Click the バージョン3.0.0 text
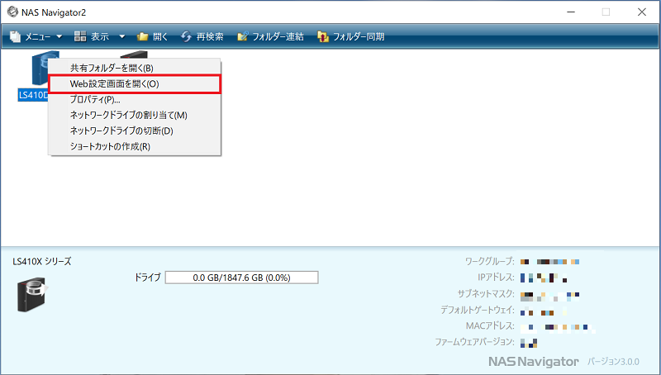Viewport: 661px width, 375px height. [x=613, y=362]
